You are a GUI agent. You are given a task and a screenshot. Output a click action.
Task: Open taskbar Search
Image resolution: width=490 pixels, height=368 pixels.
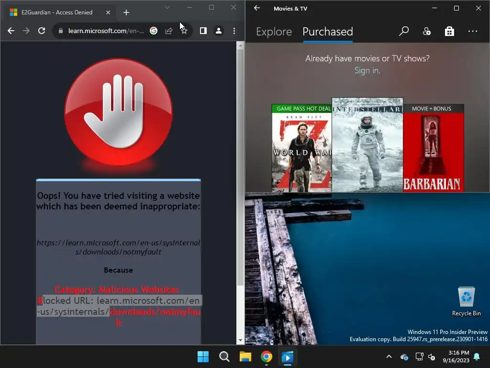[224, 356]
